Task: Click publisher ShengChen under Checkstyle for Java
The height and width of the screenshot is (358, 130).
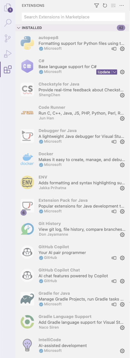Action: [49, 95]
